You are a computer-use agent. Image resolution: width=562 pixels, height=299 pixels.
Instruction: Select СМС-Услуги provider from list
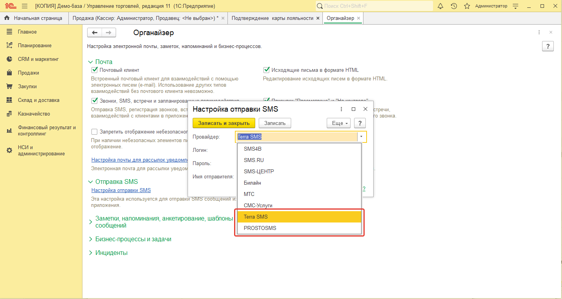click(x=299, y=205)
